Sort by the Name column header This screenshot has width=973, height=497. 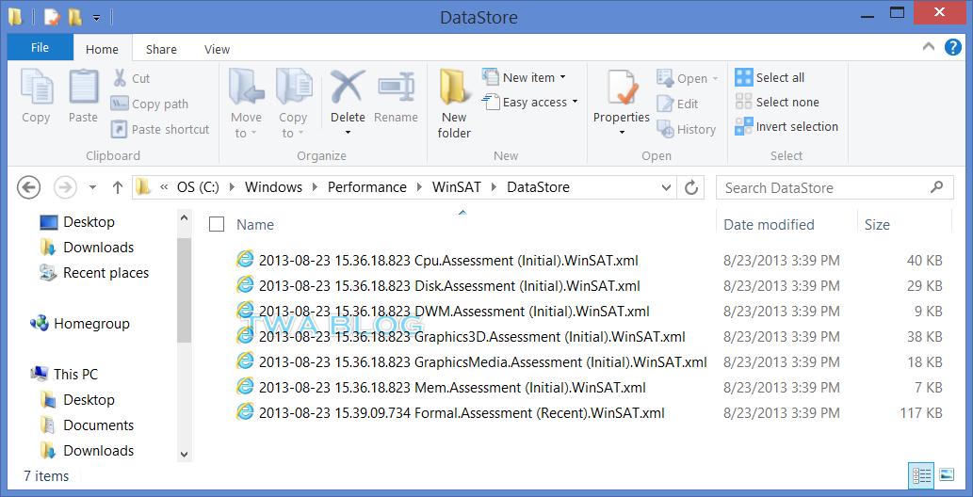(x=255, y=225)
